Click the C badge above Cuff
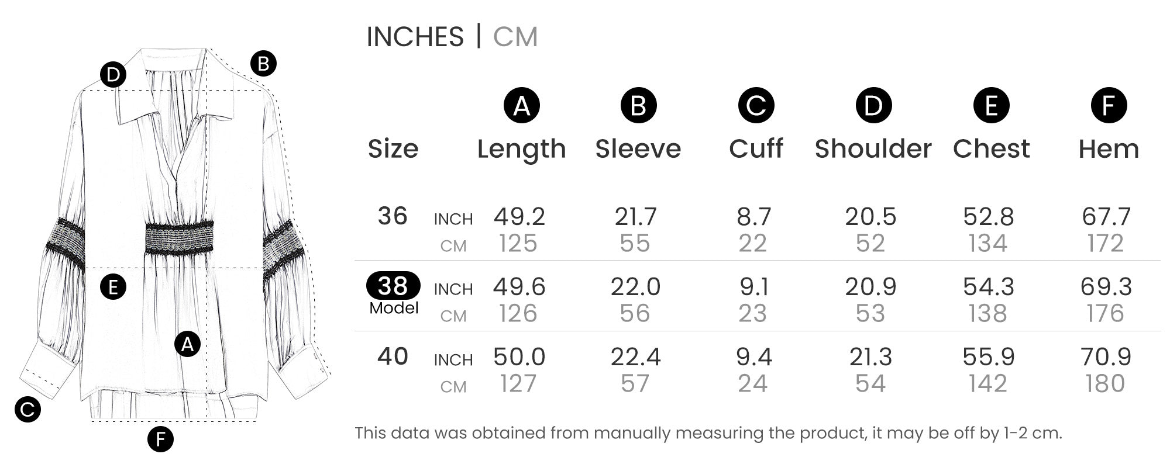 tap(756, 106)
